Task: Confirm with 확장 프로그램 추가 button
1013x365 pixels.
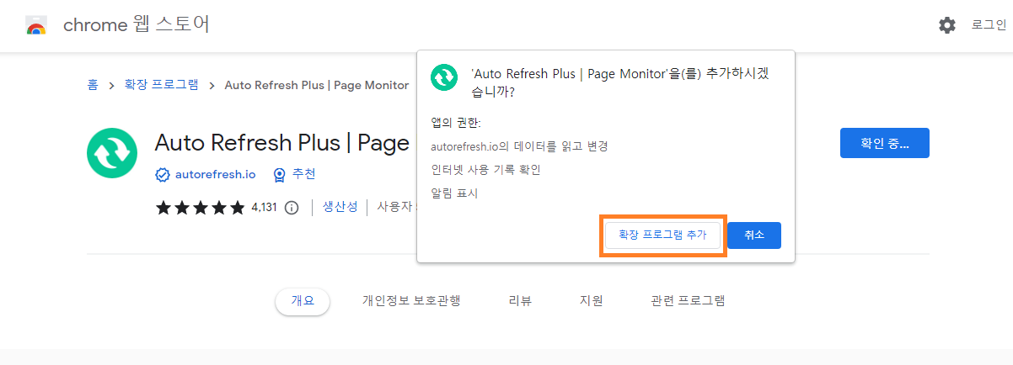Action: (663, 235)
